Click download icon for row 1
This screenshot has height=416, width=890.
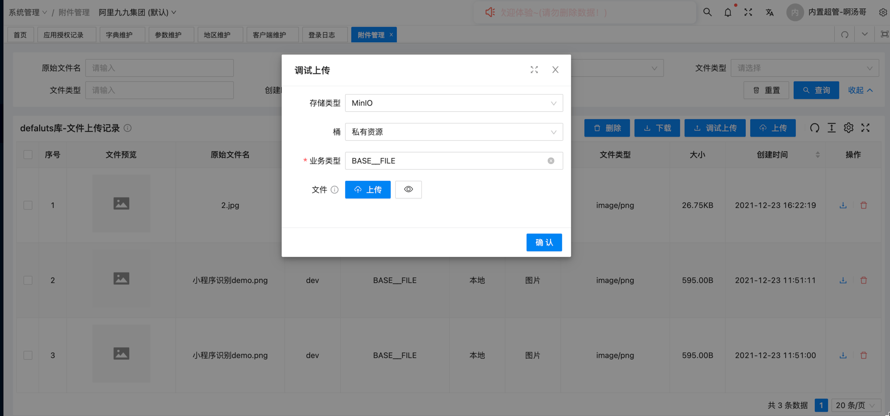(x=843, y=205)
